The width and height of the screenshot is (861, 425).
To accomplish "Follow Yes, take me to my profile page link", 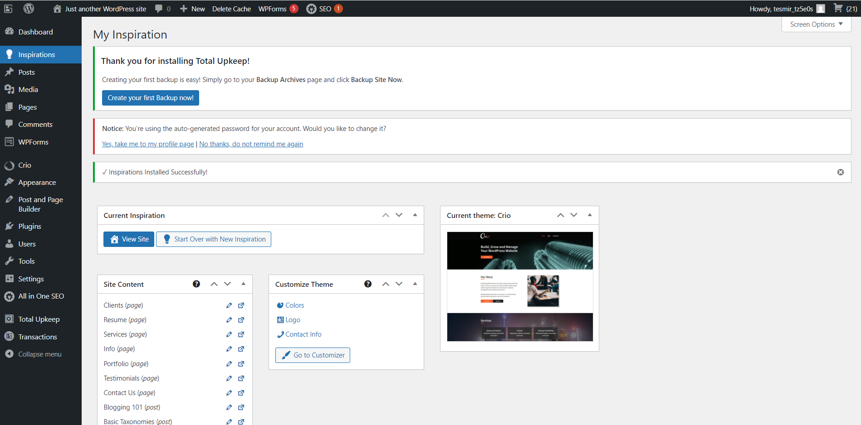I will (148, 144).
